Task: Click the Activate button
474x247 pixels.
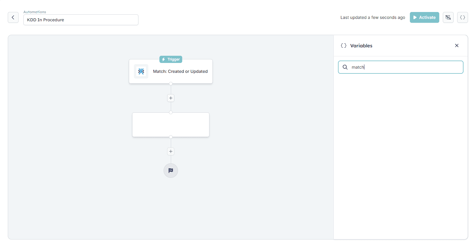Action: pos(424,17)
